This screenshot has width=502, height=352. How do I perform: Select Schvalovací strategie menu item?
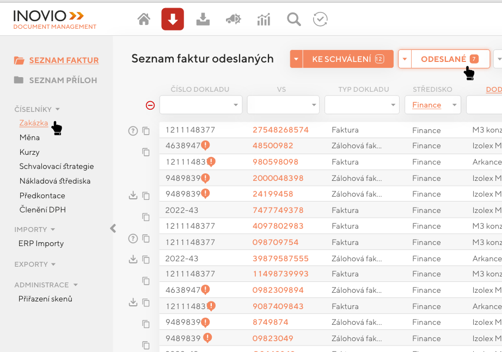[57, 167]
